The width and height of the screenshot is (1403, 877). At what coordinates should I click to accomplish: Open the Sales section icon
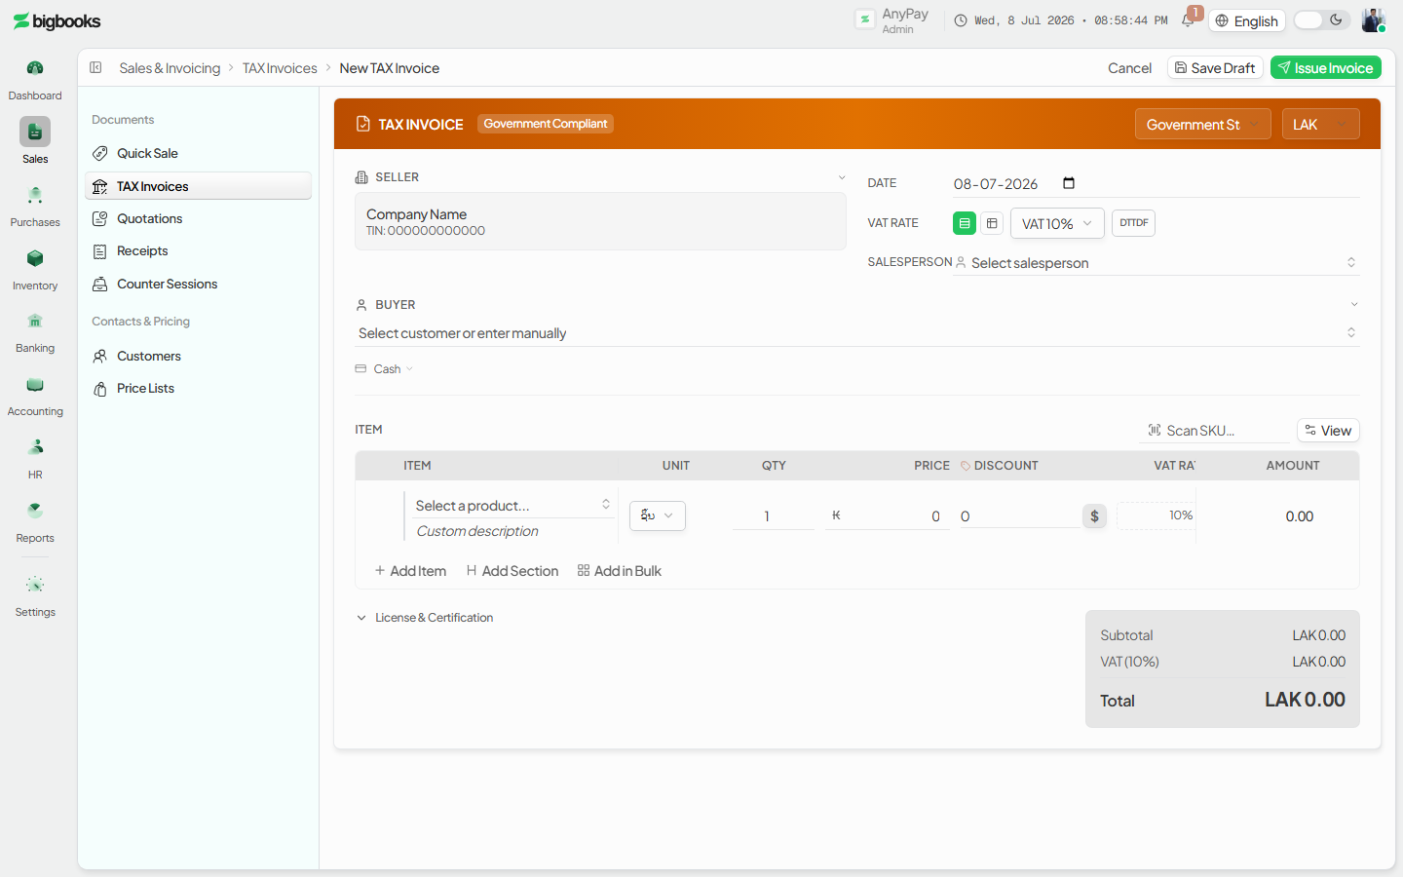click(35, 132)
